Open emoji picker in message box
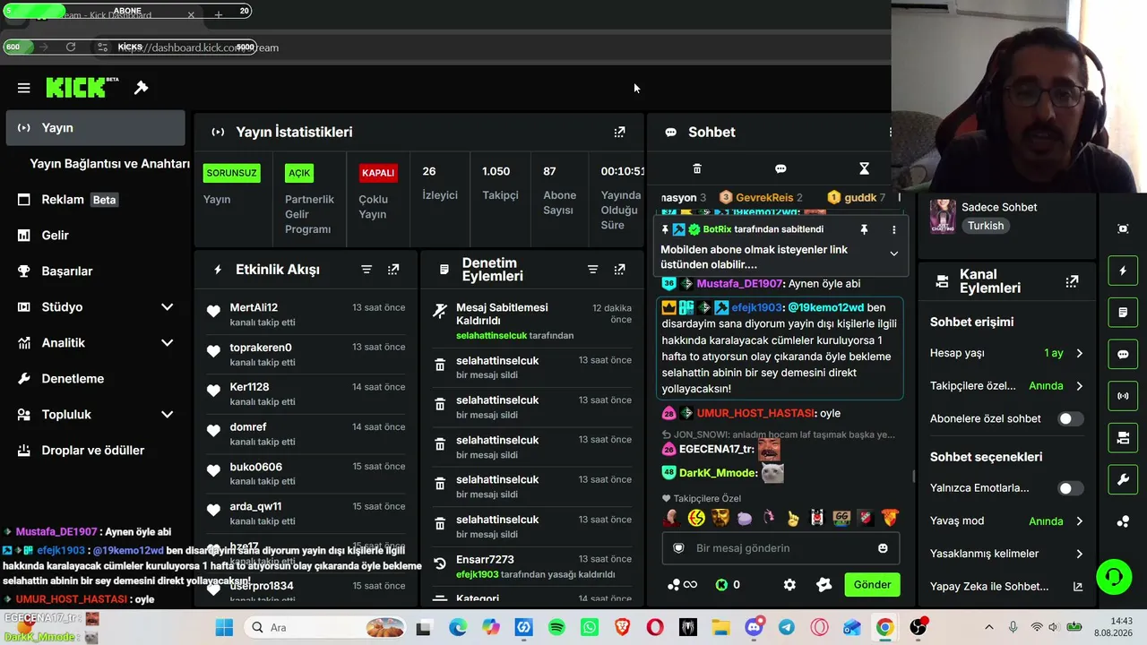 (x=883, y=548)
